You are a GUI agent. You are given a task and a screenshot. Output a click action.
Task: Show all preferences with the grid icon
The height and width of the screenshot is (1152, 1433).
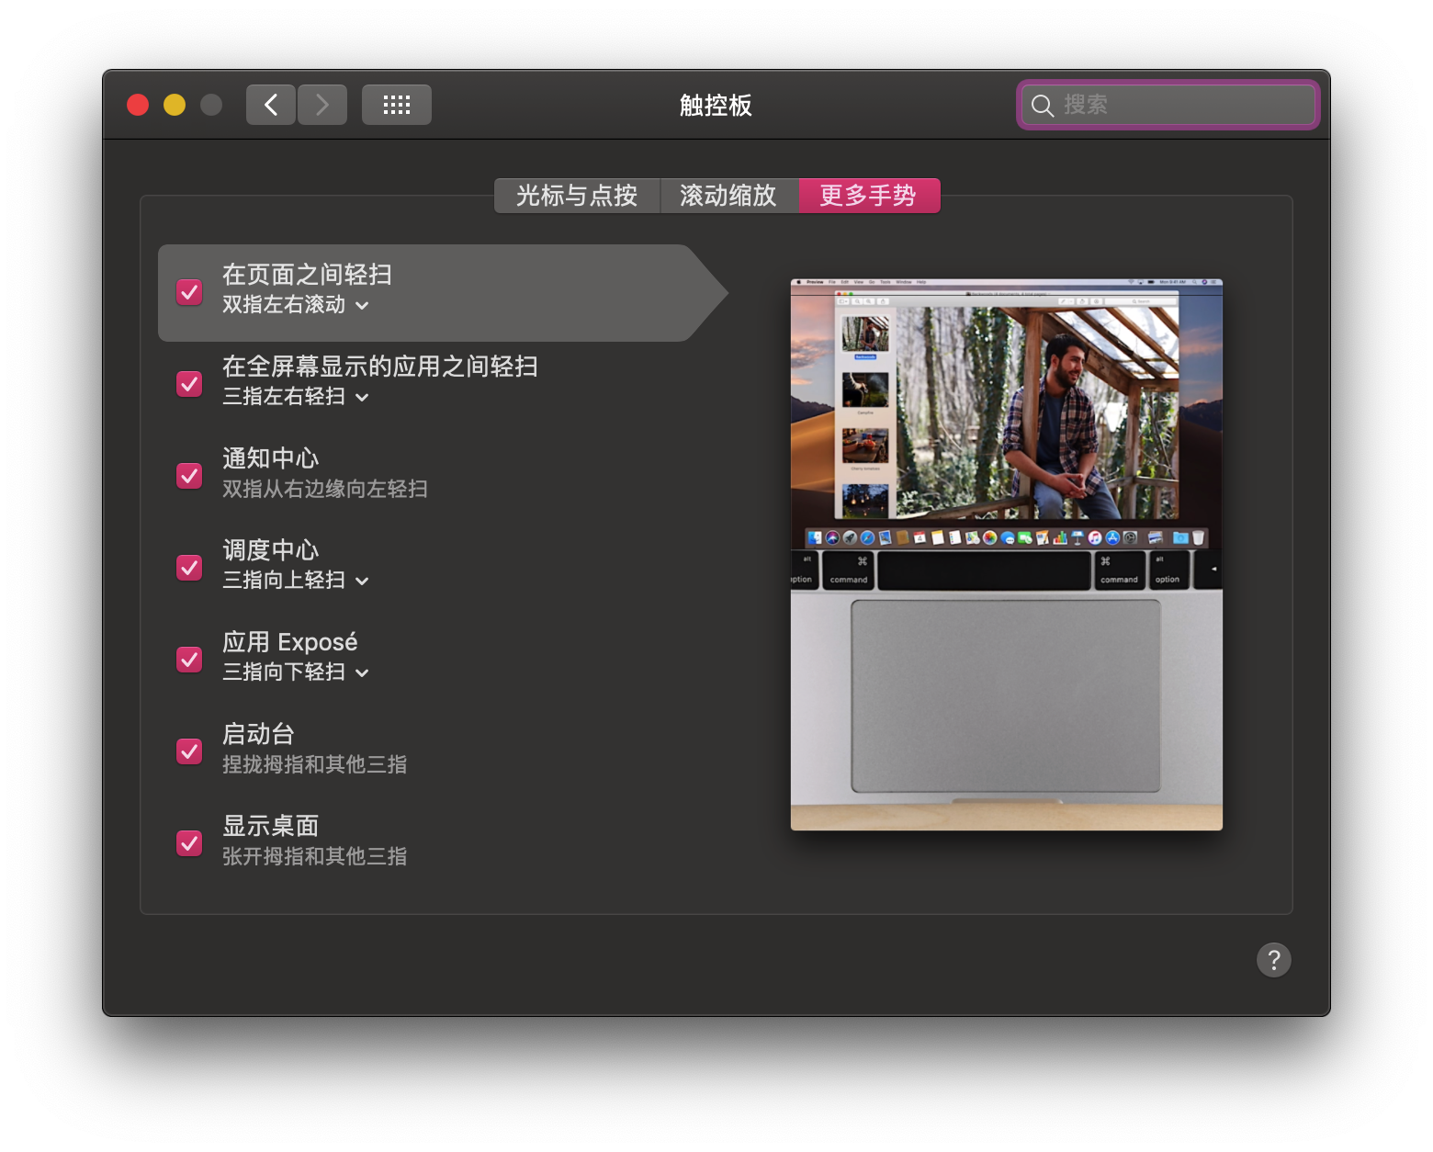397,105
